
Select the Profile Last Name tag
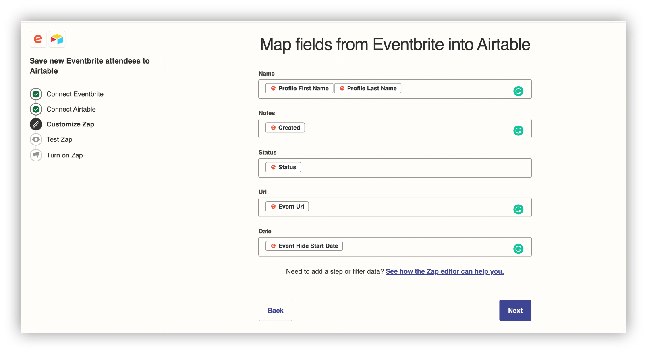coord(368,88)
